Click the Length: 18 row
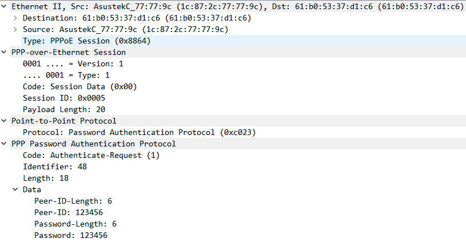Viewport: 466px width, 242px height. pos(45,178)
